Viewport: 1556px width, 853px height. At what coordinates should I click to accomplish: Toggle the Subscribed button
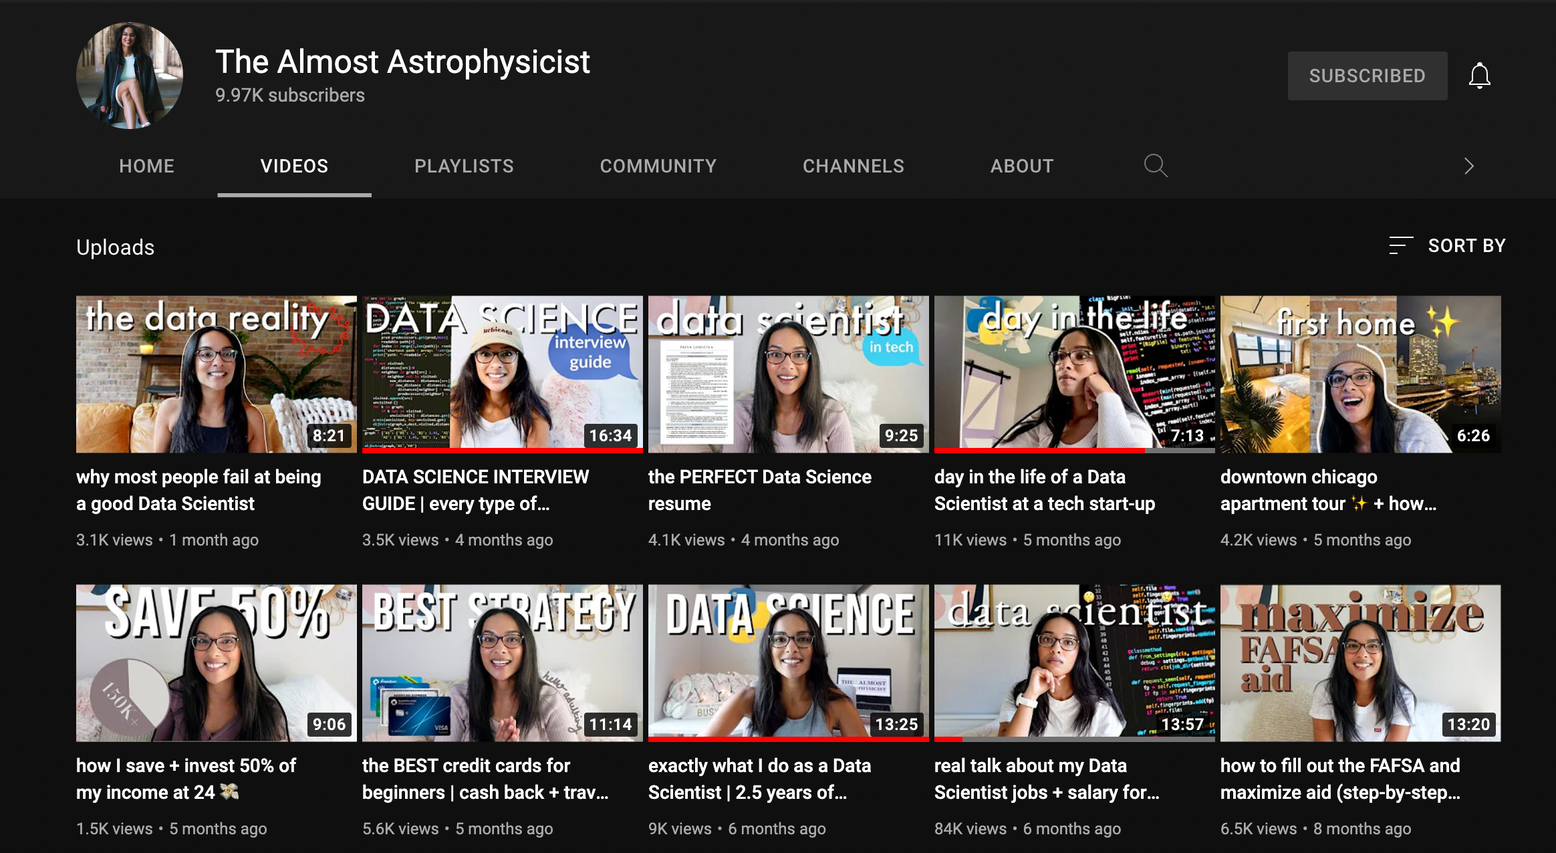point(1367,76)
